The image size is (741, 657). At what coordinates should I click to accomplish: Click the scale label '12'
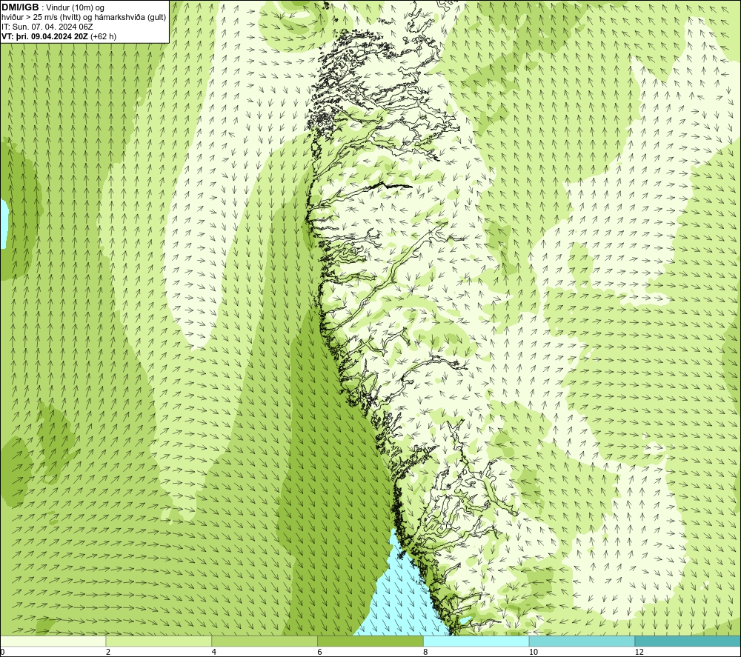pyautogui.click(x=639, y=652)
